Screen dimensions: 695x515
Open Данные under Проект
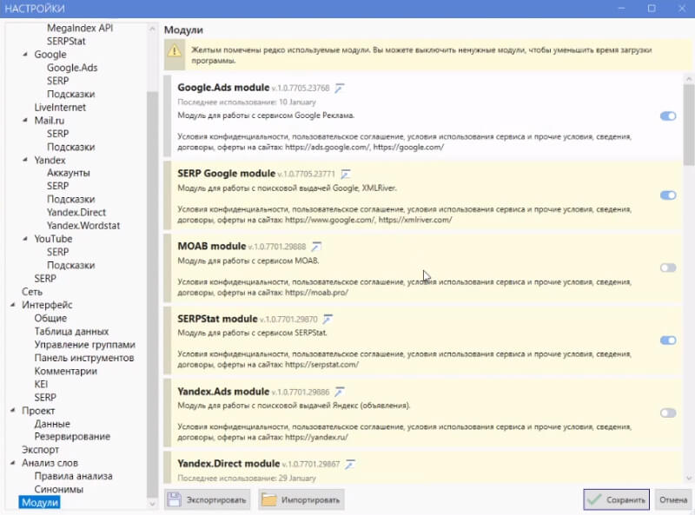[x=52, y=424]
